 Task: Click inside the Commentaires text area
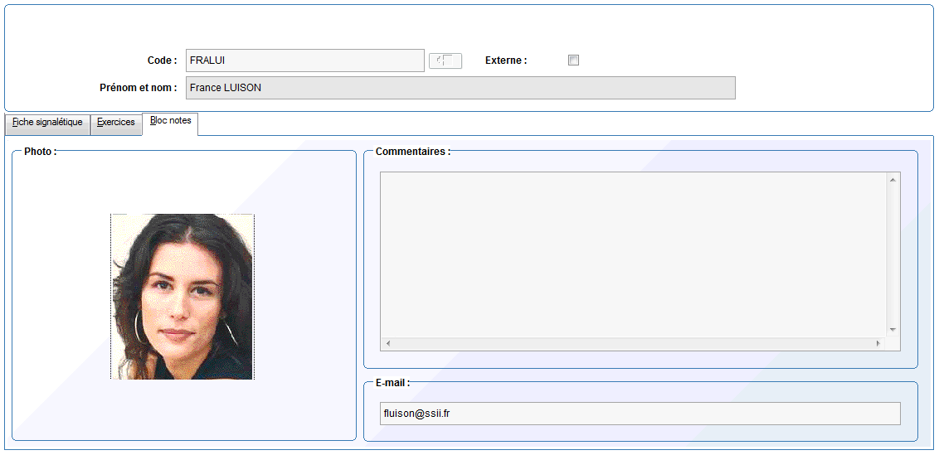[x=635, y=255]
